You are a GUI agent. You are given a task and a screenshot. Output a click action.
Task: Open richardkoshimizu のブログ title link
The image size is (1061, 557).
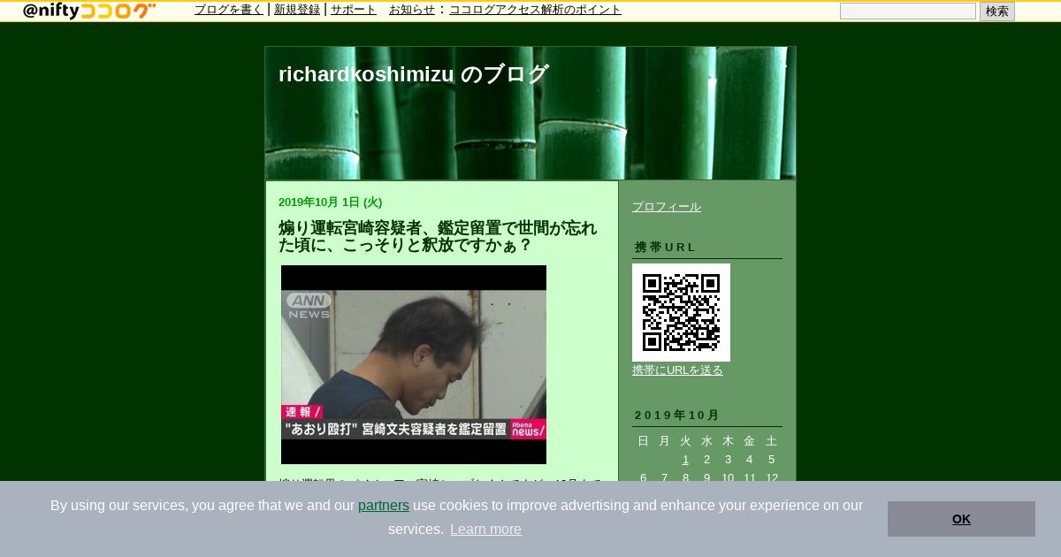tap(413, 74)
